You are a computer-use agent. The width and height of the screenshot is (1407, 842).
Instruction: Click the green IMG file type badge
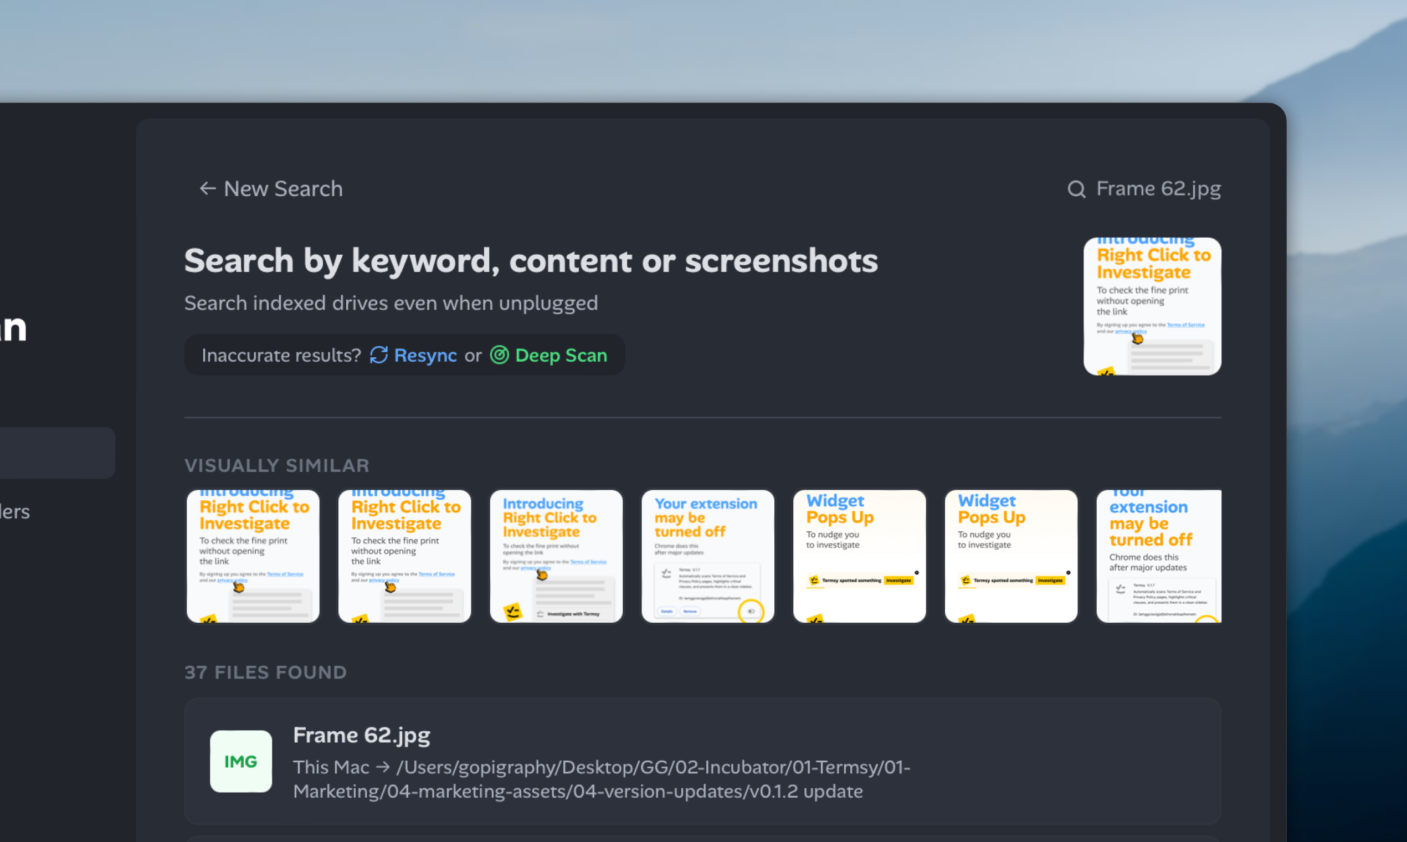[x=240, y=761]
